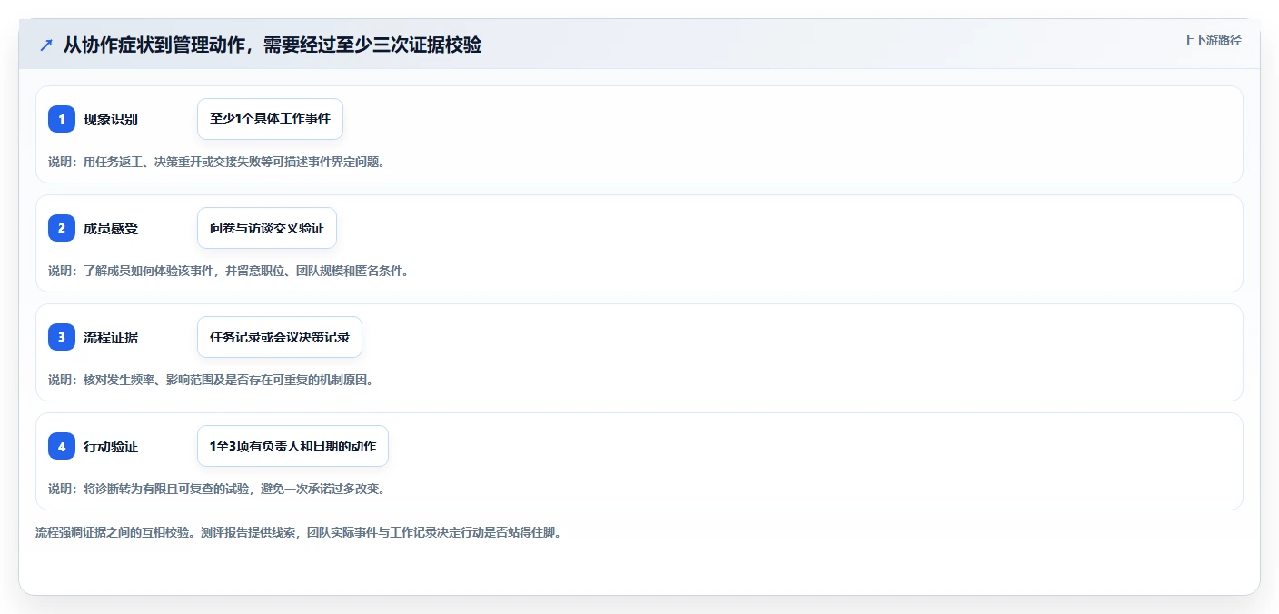Click the 任务记录或会议决策记录 chip
Image resolution: width=1279 pixels, height=614 pixels.
pyautogui.click(x=280, y=337)
